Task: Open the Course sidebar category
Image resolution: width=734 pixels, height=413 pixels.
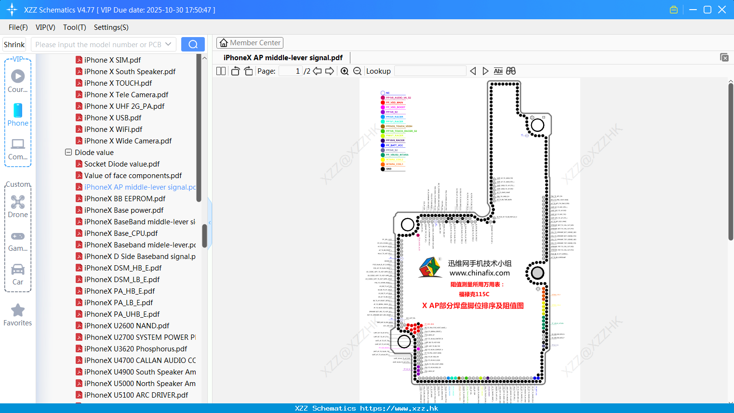Action: (x=18, y=81)
